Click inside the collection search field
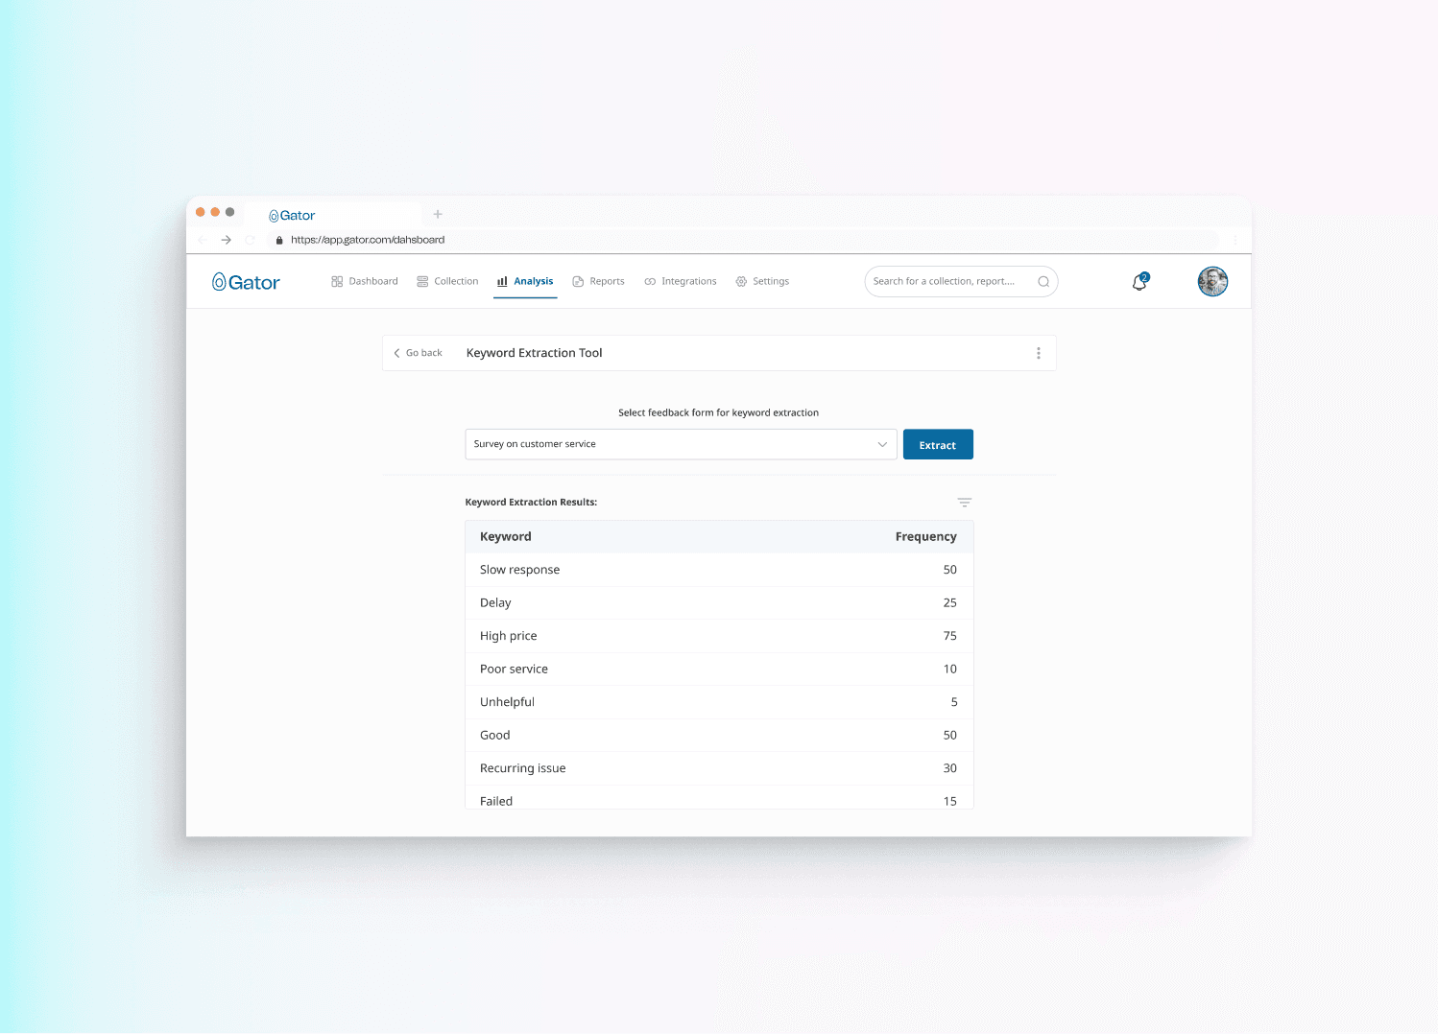Screen dimensions: 1438x1034 946,281
